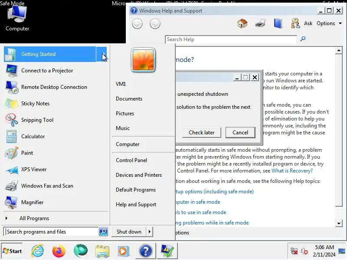Click the Search programs and files field
347x260 pixels.
51,232
